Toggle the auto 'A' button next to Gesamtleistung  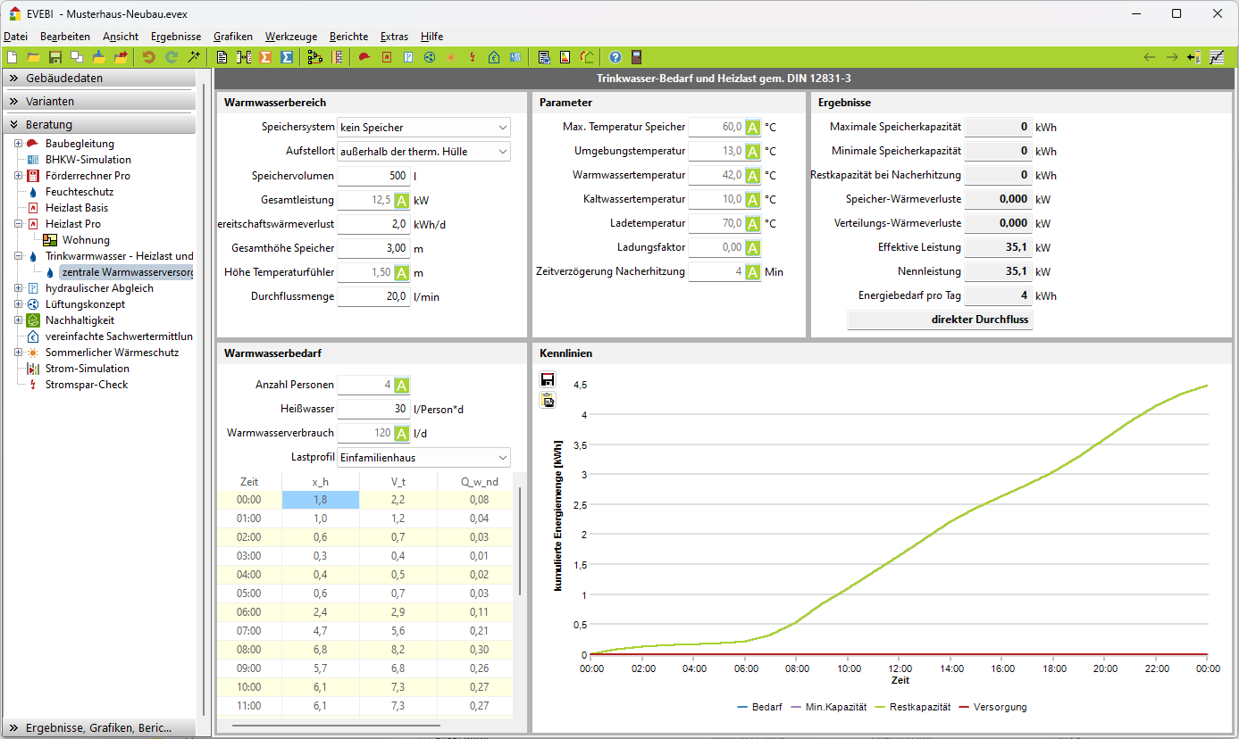[x=402, y=200]
